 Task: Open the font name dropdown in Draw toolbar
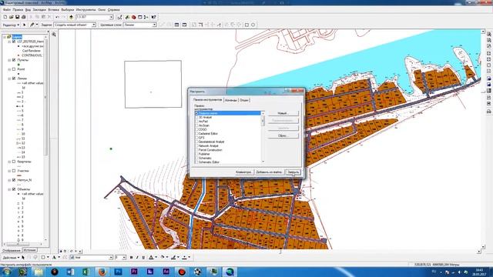[111, 257]
